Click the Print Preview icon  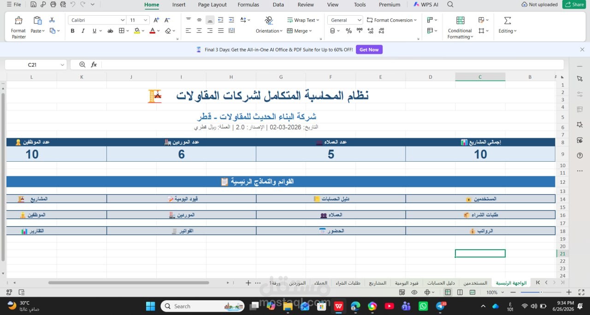tap(63, 5)
